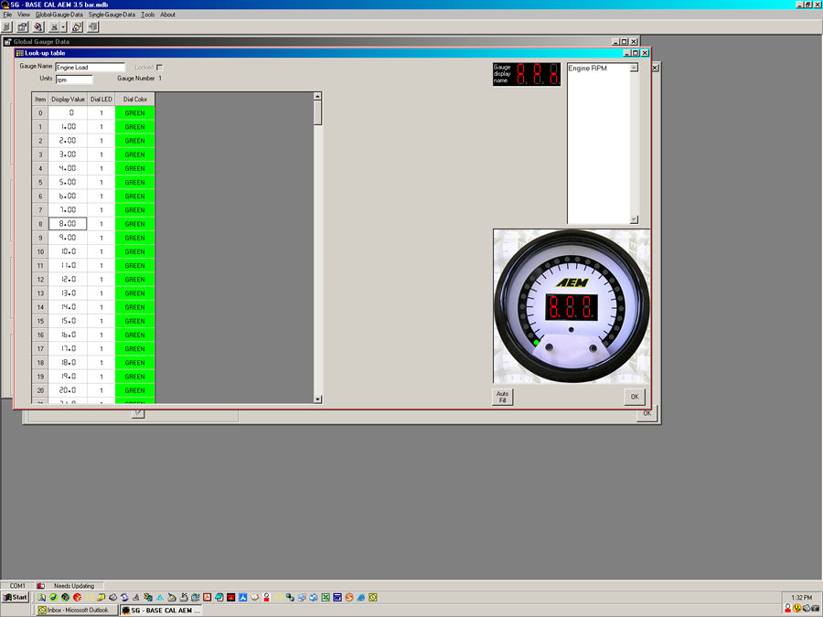Click OK in the Look-up table window
The width and height of the screenshot is (823, 617).
coord(635,397)
